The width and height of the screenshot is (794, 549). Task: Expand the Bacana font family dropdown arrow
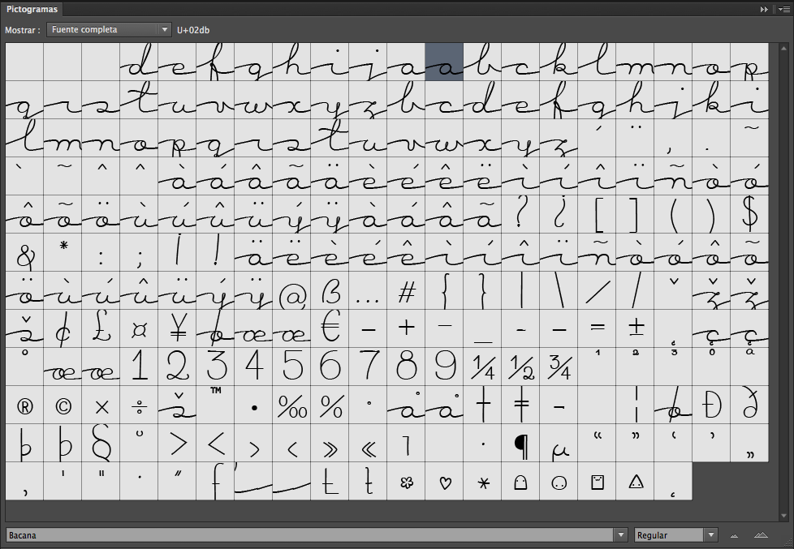point(621,535)
